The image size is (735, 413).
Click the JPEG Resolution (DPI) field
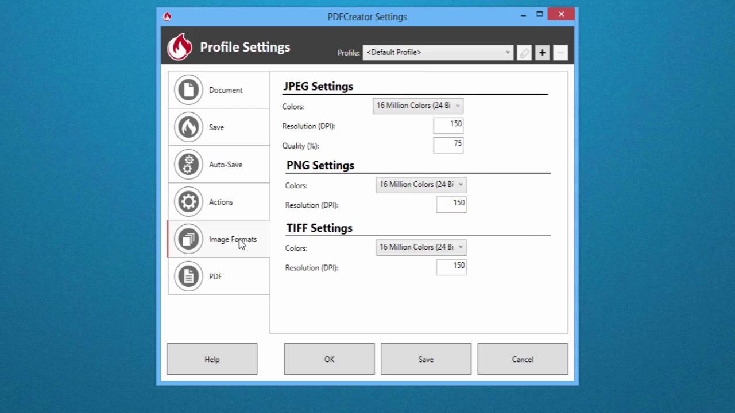tap(448, 126)
